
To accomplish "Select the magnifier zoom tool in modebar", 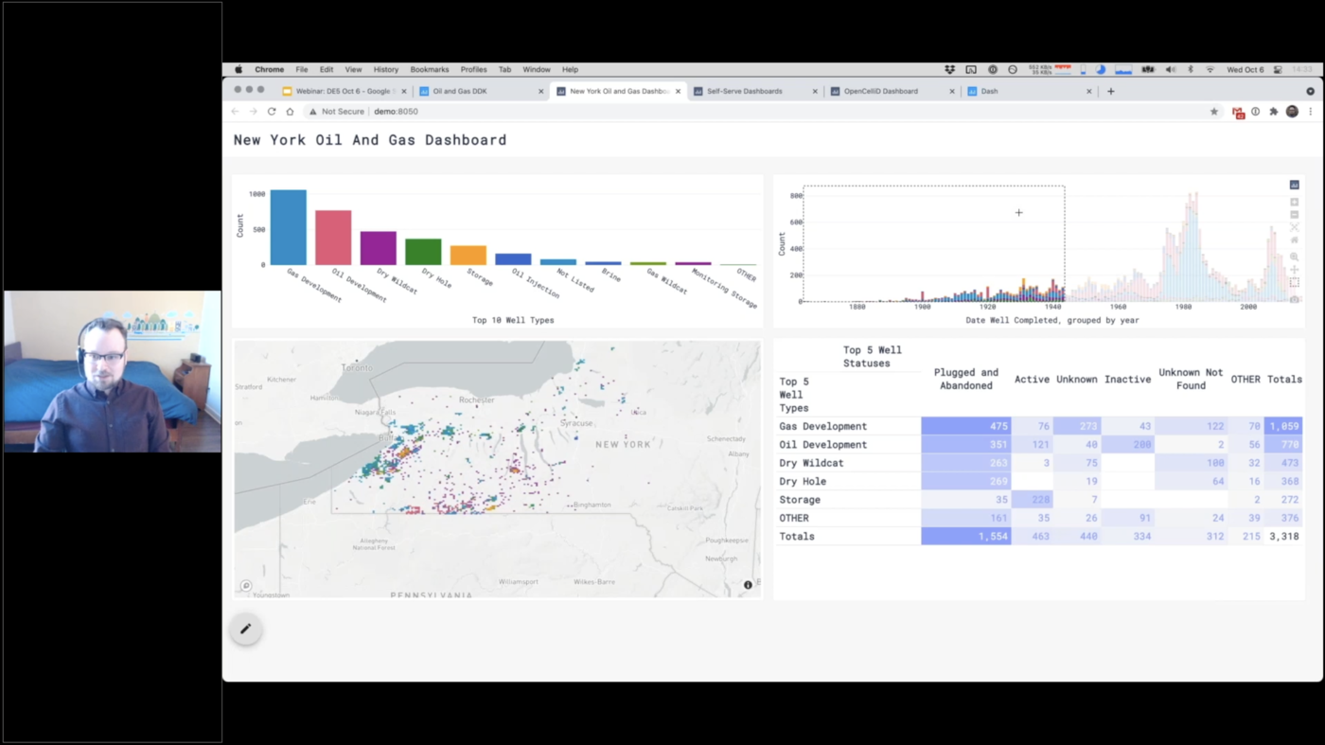I will (1294, 257).
